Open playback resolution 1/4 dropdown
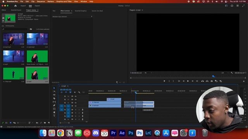The width and height of the screenshot is (248, 139). coord(225,73)
